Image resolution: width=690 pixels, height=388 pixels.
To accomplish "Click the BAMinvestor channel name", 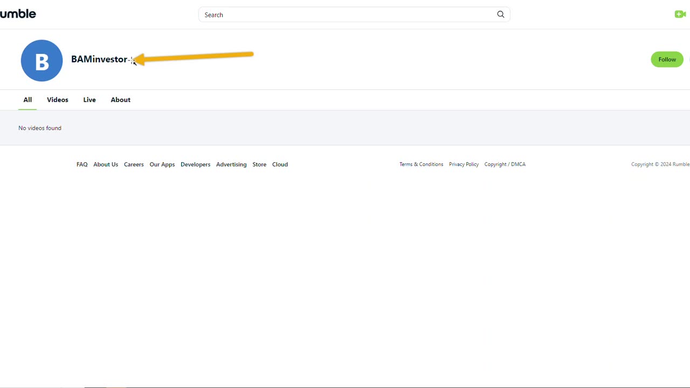I will coord(99,59).
